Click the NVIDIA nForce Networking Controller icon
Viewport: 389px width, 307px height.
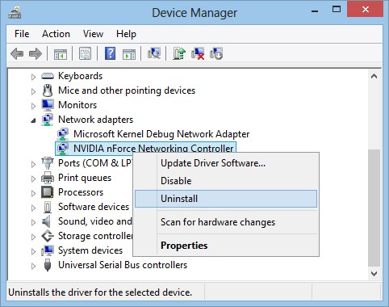click(63, 149)
